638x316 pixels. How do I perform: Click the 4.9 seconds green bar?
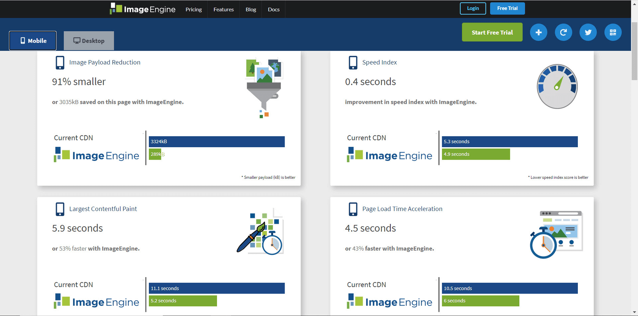coord(476,154)
